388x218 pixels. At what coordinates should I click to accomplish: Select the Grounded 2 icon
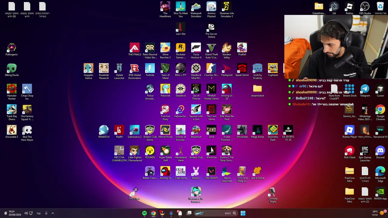click(12, 132)
